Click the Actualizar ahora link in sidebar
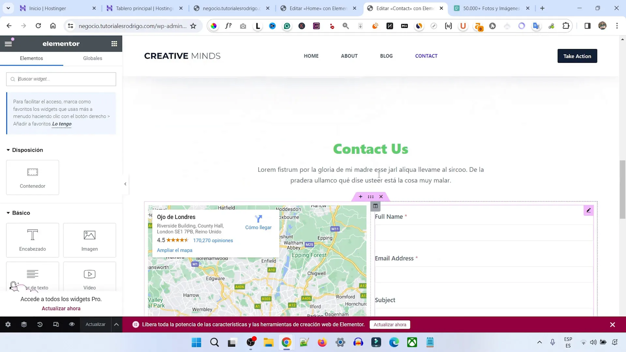The image size is (626, 352). (61, 308)
